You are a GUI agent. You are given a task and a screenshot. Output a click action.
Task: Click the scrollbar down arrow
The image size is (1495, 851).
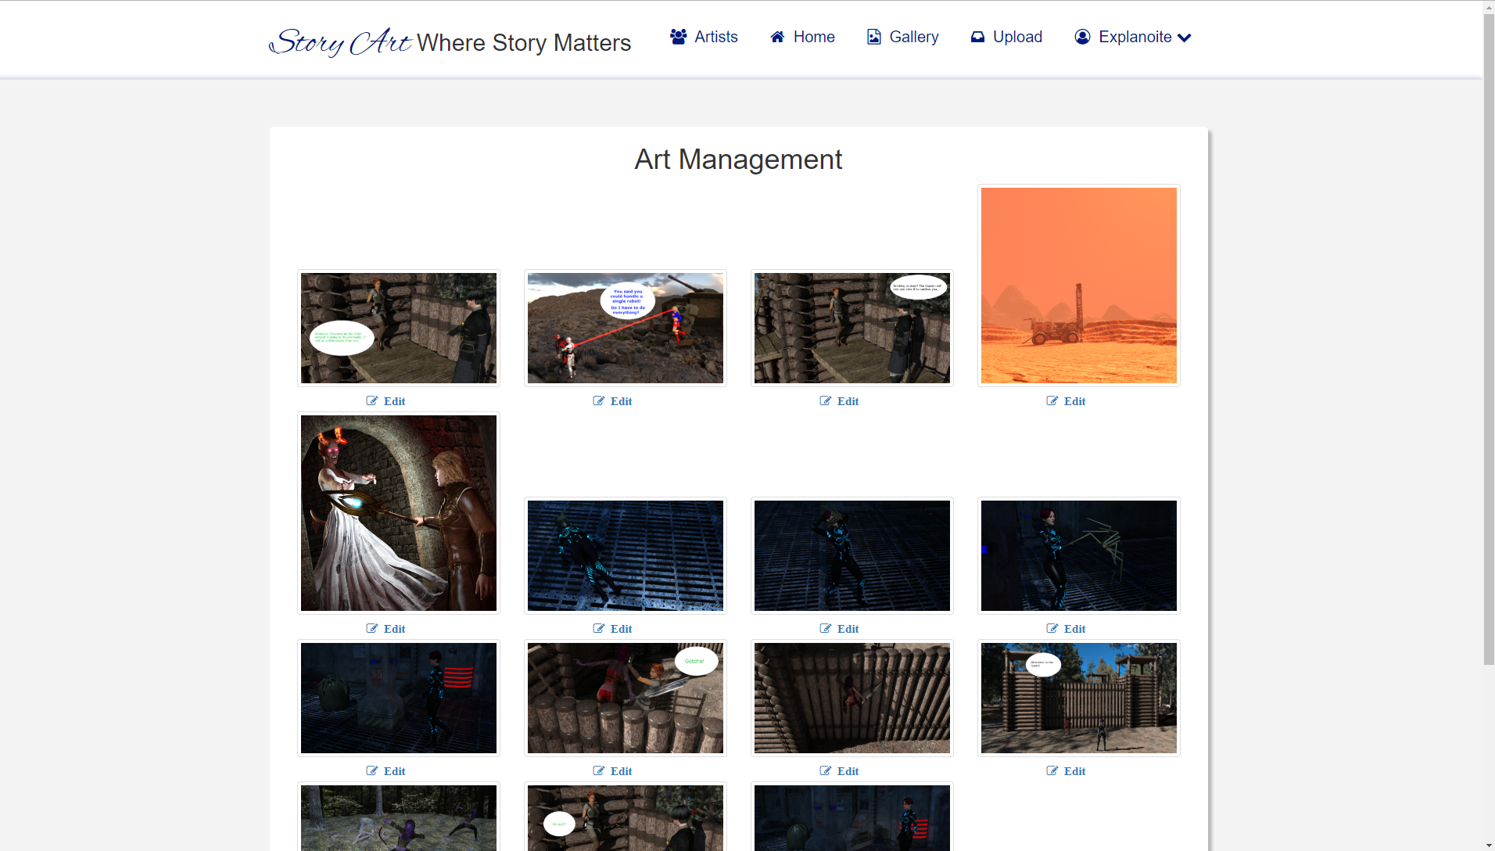click(x=1489, y=845)
